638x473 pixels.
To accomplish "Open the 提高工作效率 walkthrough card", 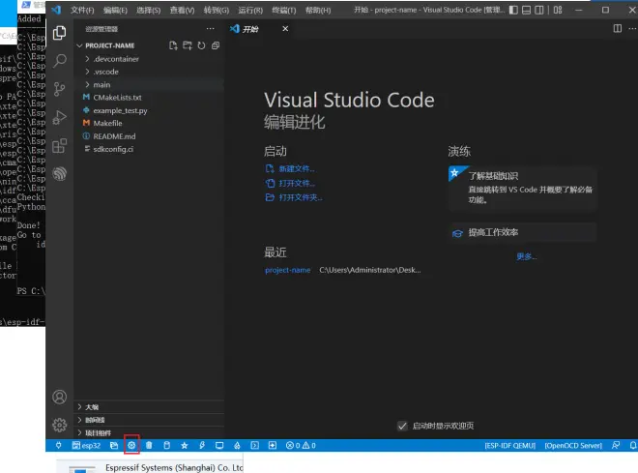I will tap(522, 232).
